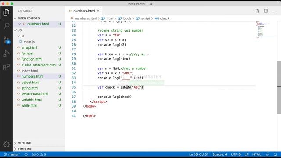The width and height of the screenshot is (281, 158).
Task: Open Source Control view with badge
Action: tap(6, 40)
